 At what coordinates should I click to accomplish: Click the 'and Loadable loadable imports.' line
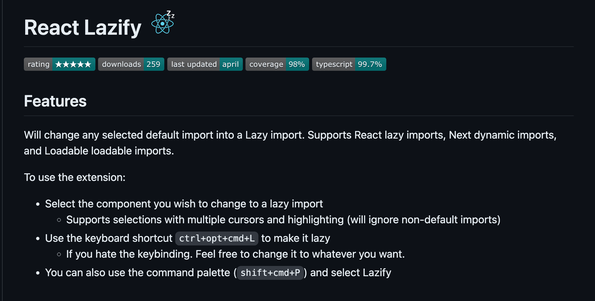[99, 151]
